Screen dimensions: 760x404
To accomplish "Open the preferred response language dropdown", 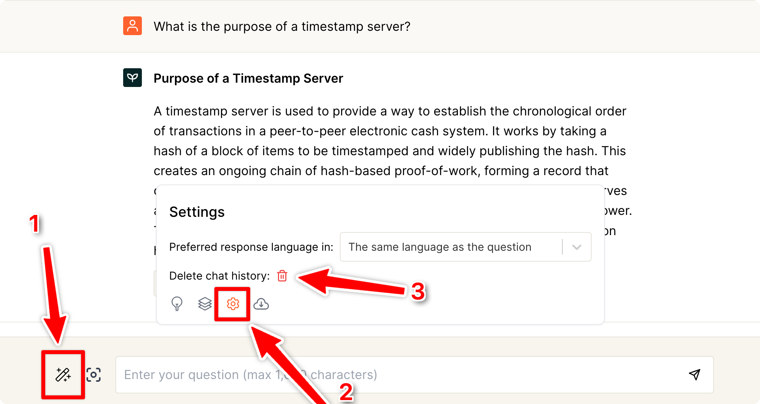I will [452, 247].
